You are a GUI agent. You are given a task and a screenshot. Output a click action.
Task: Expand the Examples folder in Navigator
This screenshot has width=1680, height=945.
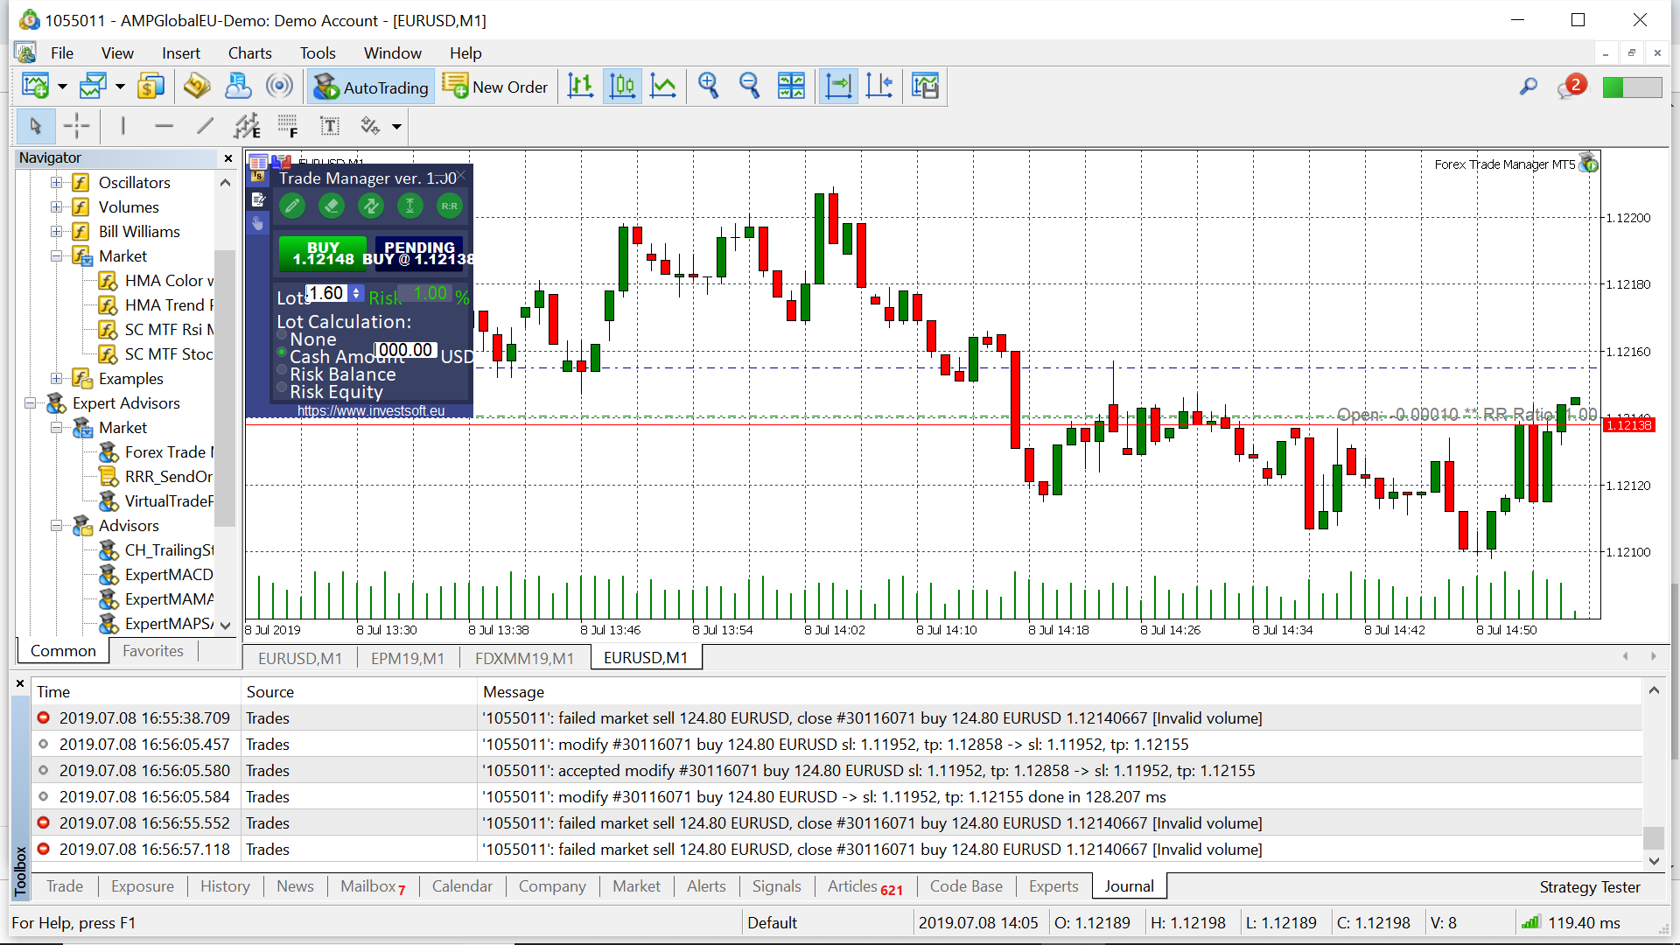pyautogui.click(x=56, y=379)
